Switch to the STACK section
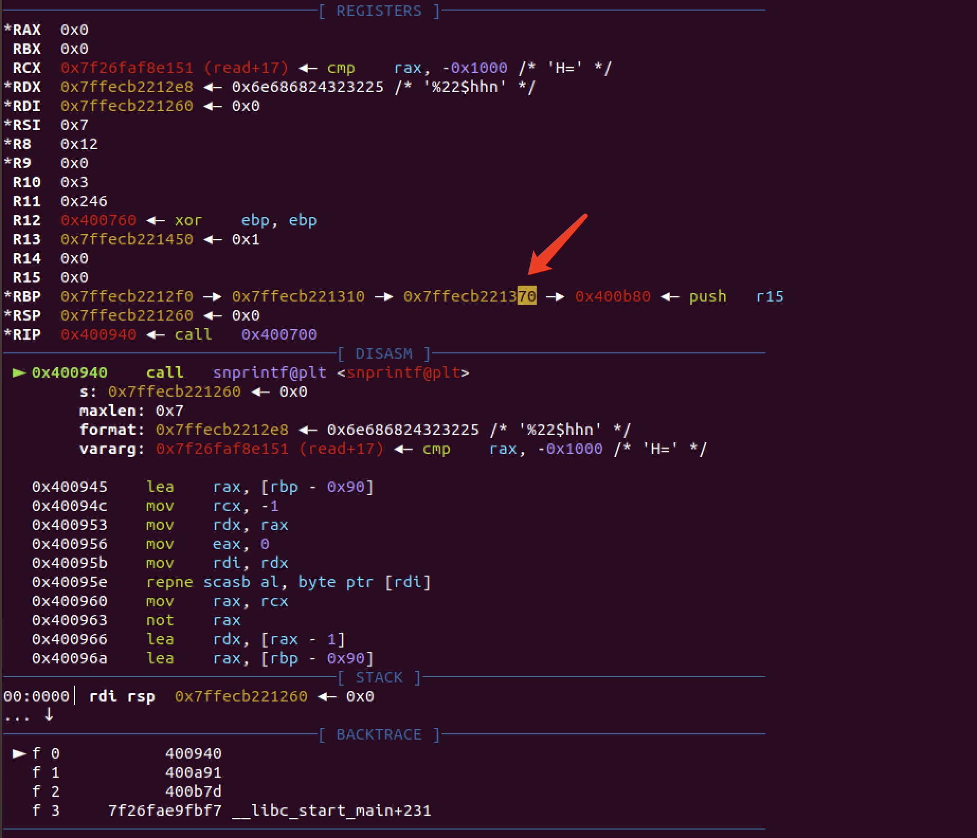The image size is (977, 838). click(379, 677)
